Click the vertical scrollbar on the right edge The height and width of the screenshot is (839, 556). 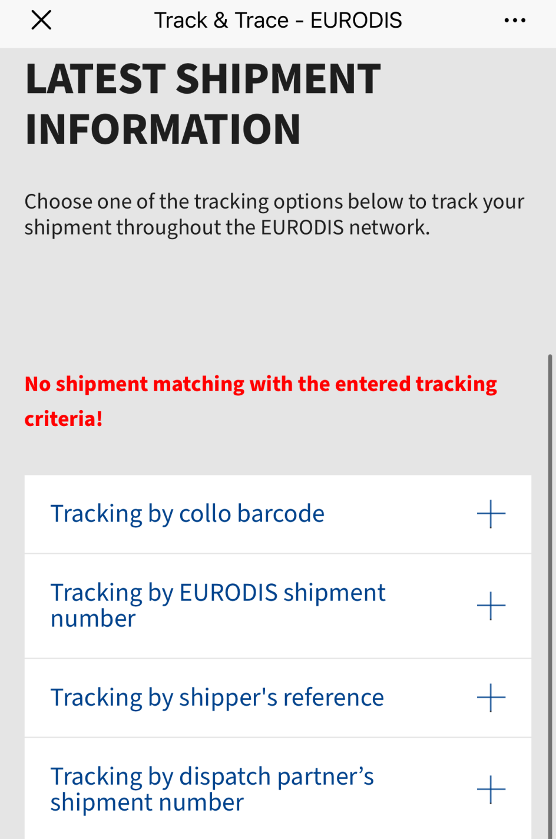click(551, 595)
